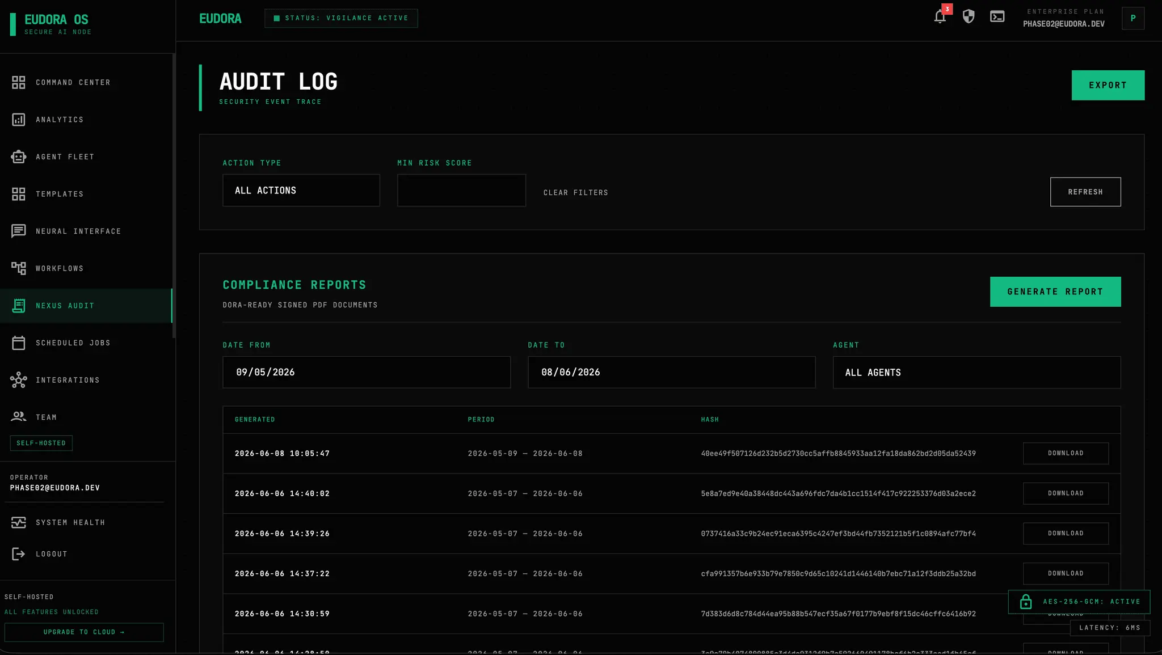Click the P profile avatar

1133,18
